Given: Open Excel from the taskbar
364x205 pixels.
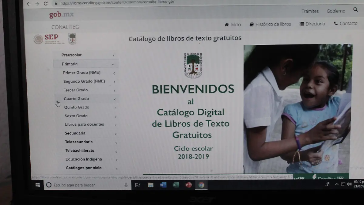Looking at the screenshot, I should pos(176,185).
